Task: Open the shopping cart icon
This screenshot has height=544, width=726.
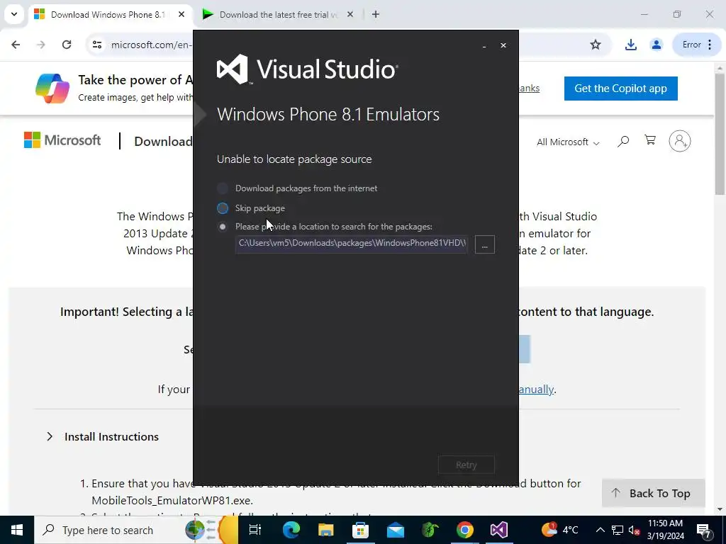Action: tap(650, 140)
